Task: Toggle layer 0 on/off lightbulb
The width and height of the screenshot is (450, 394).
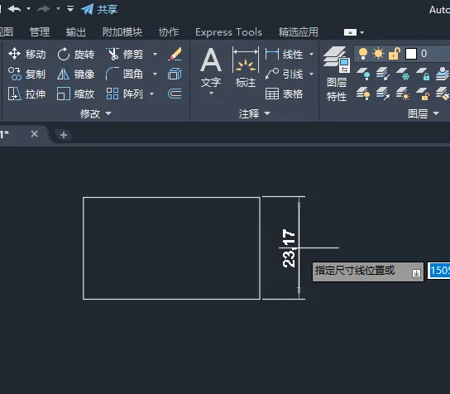Action: tap(363, 54)
